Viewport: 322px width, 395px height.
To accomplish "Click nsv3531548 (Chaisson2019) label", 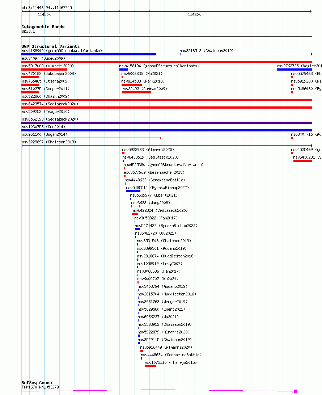I will (164, 240).
